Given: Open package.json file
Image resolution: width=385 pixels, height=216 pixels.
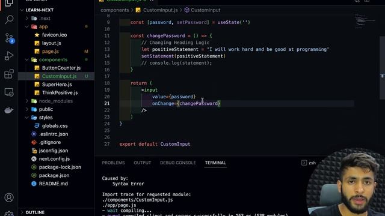Looking at the screenshot, I should pos(54,176).
